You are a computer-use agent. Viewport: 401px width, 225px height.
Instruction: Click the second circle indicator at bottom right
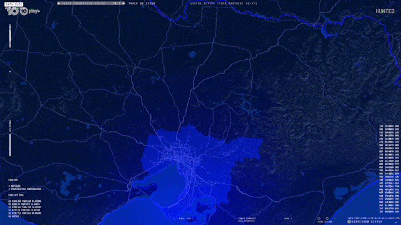[x=327, y=218]
